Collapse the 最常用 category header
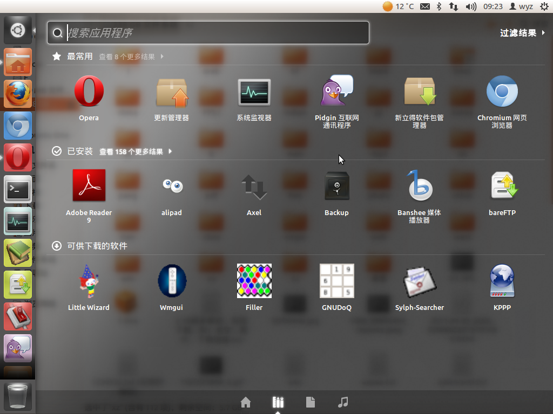Screen dimensions: 553x414 click(x=72, y=56)
